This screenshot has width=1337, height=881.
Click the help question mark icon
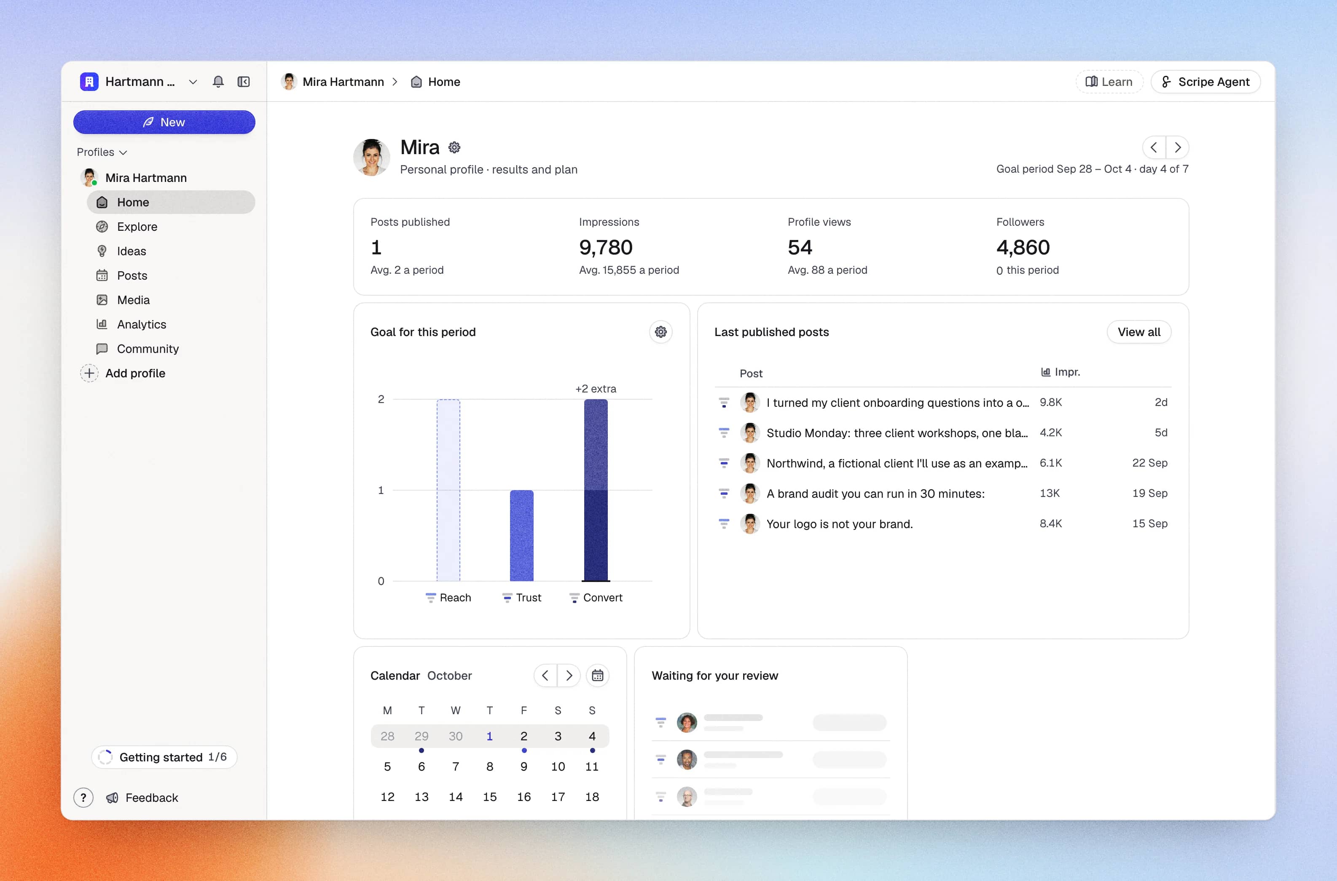[83, 797]
